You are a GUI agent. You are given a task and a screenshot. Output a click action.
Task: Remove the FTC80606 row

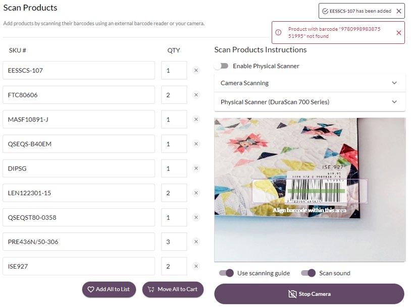(196, 95)
